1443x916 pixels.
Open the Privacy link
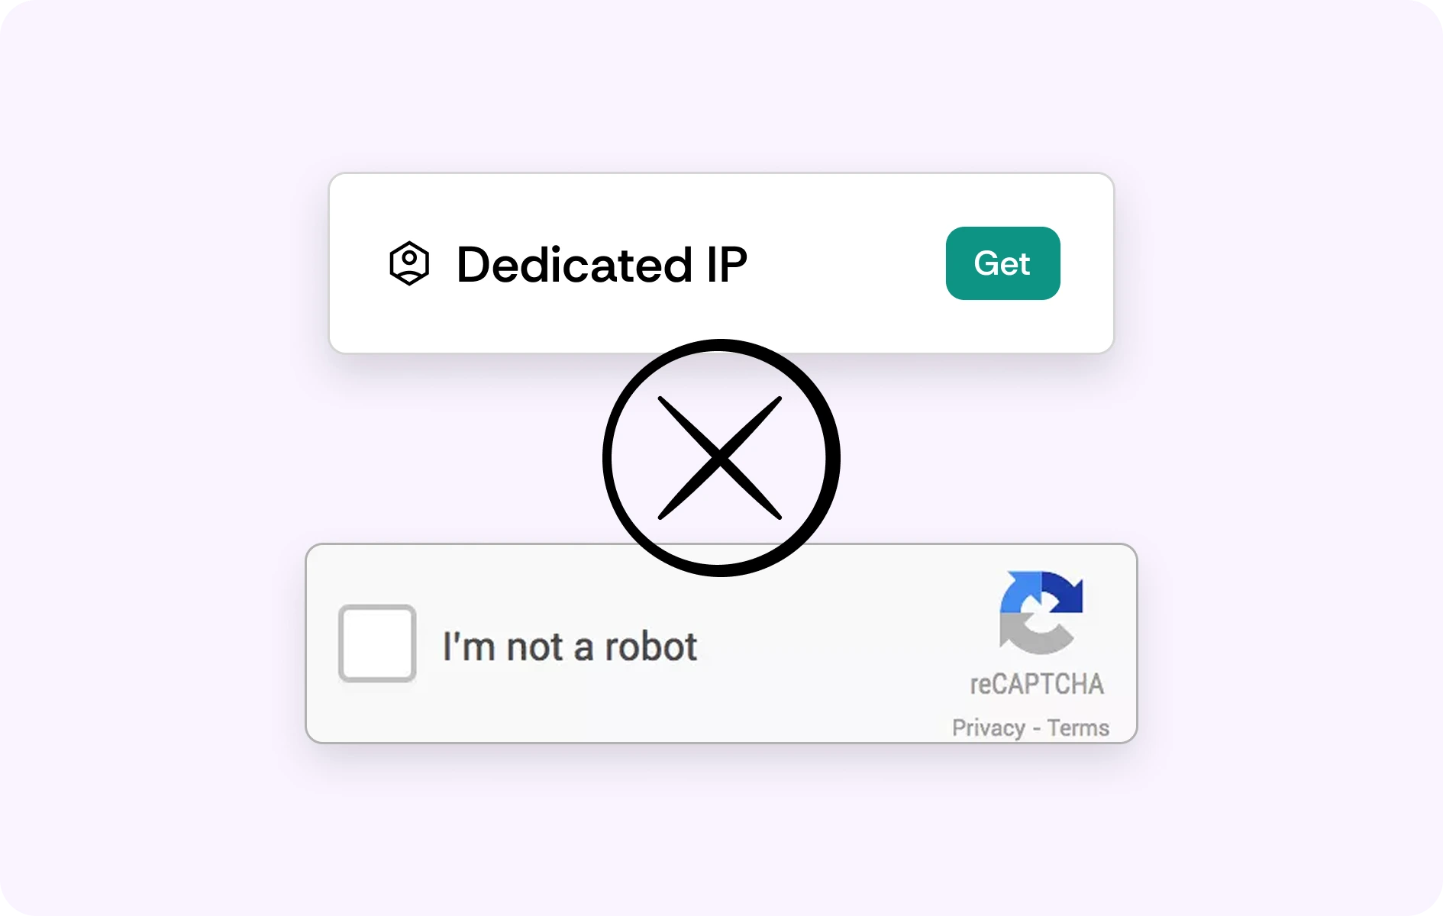pyautogui.click(x=988, y=727)
